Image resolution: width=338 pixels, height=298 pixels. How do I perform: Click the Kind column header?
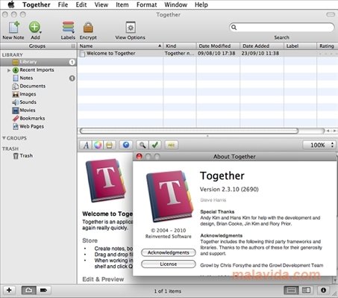(180, 46)
